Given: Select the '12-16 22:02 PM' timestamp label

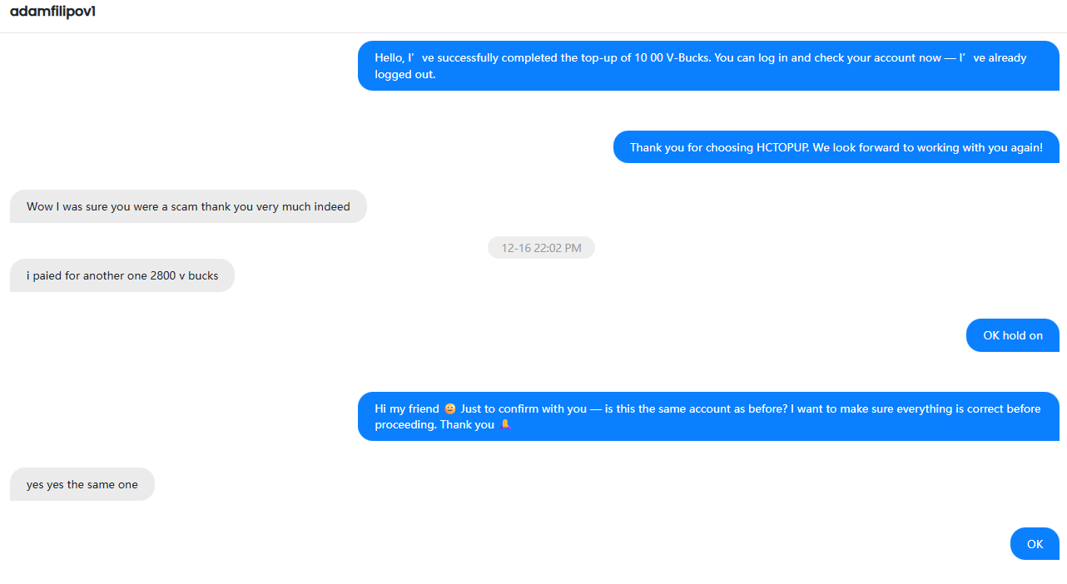Looking at the screenshot, I should (x=541, y=248).
